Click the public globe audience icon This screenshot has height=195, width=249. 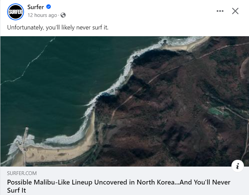point(63,15)
